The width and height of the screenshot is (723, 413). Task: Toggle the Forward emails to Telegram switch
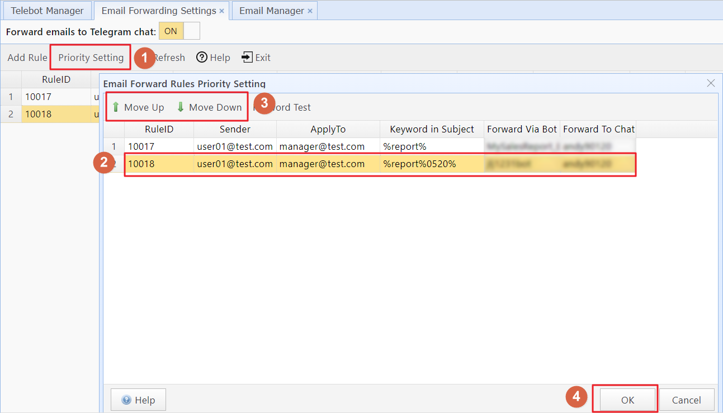click(x=179, y=31)
